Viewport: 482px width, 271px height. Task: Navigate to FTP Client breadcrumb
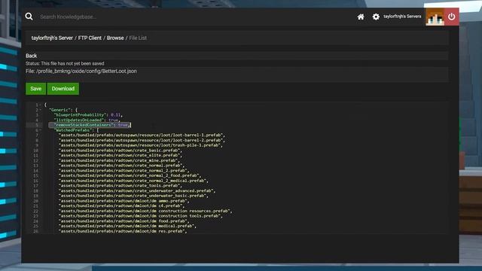90,38
